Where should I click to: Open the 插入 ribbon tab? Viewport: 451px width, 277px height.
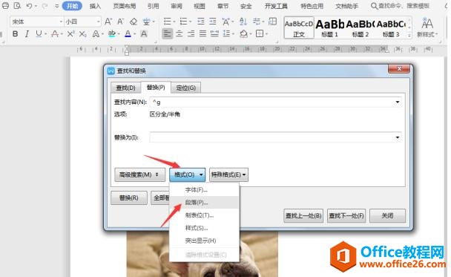click(95, 6)
